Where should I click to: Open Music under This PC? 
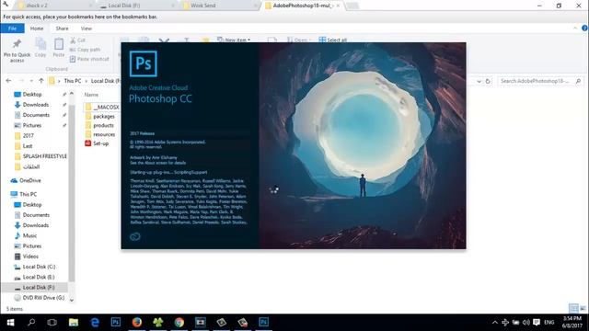26,235
